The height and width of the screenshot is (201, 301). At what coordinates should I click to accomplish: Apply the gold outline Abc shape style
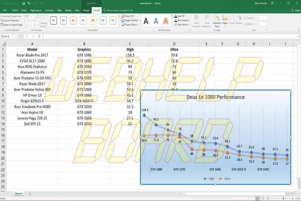93,21
